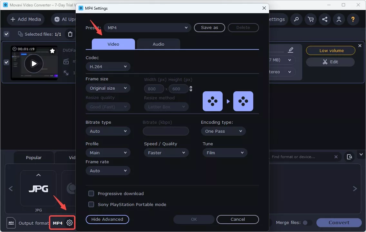
Task: Open the Bitrate type dropdown
Action: point(108,131)
